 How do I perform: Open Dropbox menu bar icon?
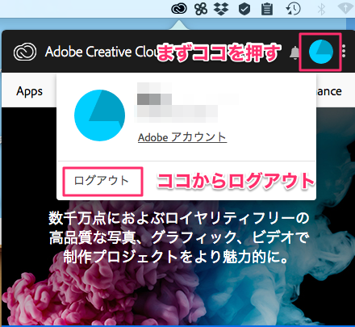(x=221, y=9)
